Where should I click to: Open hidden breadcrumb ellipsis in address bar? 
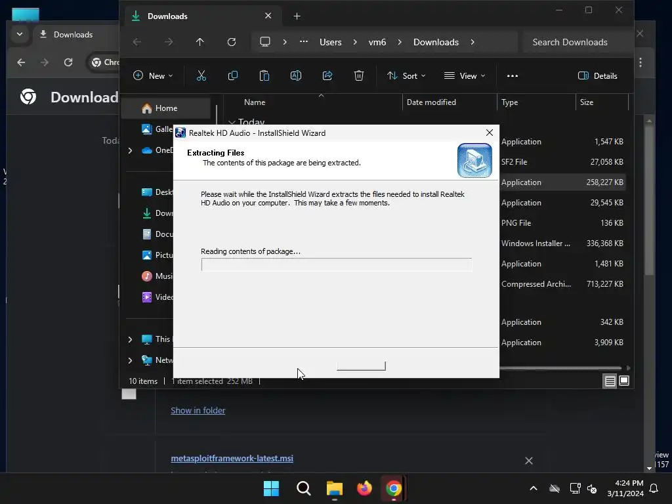[304, 42]
